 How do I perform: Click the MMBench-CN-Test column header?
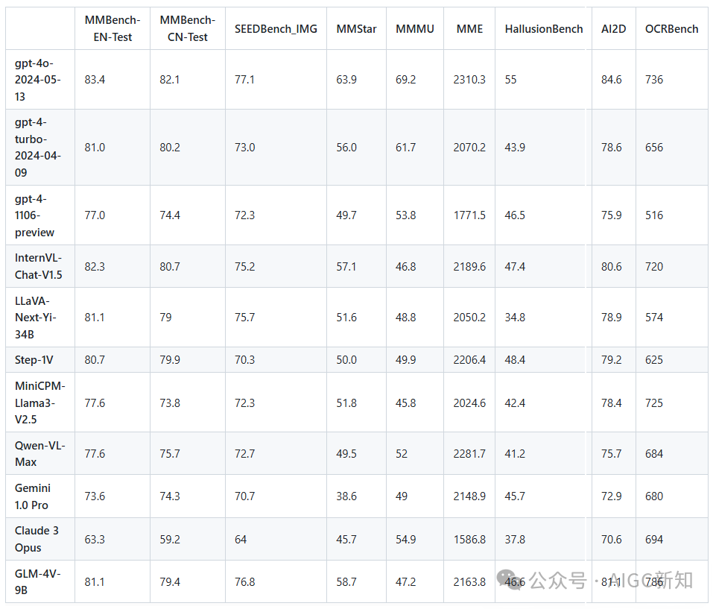coord(187,28)
